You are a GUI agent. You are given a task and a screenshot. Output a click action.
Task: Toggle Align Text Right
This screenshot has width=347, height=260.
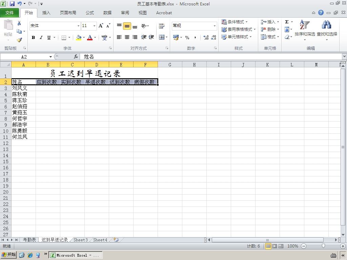tap(135, 37)
